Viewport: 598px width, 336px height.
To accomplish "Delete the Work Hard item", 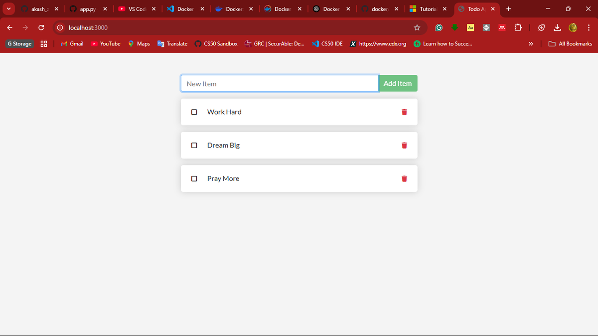I will click(x=404, y=112).
